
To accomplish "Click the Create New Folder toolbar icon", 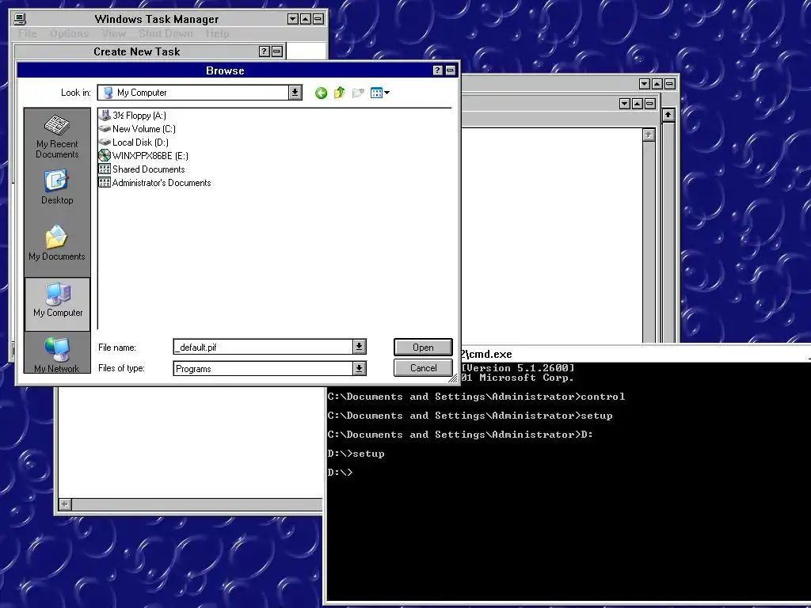I will click(358, 93).
